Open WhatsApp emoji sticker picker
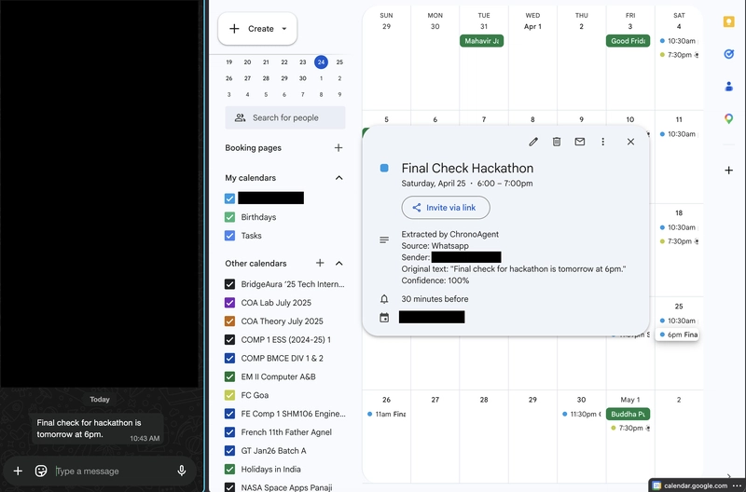Image resolution: width=746 pixels, height=492 pixels. (x=41, y=471)
